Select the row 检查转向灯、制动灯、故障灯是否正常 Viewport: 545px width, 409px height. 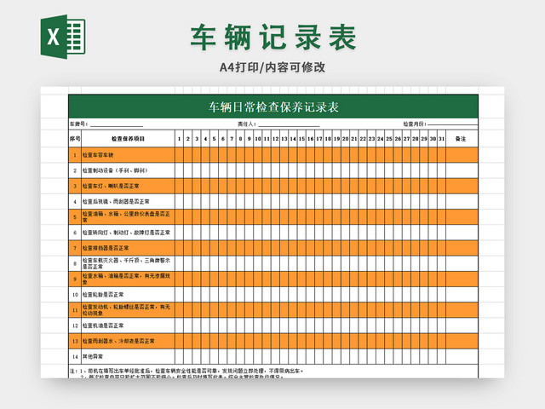point(273,233)
